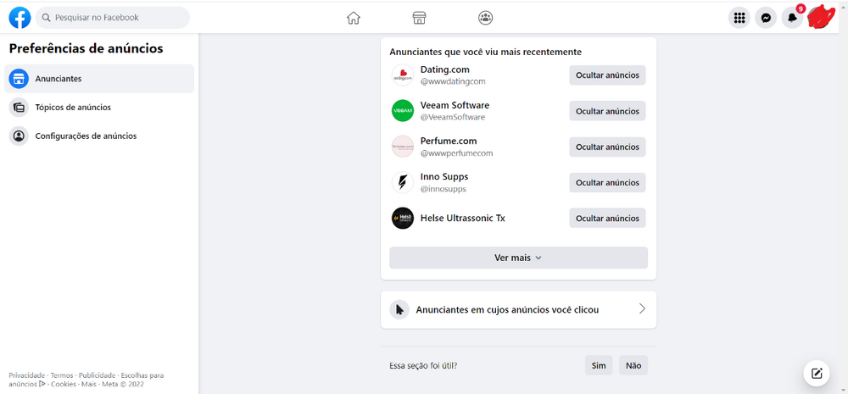Click the Inno Supps advertiser name

click(x=444, y=177)
